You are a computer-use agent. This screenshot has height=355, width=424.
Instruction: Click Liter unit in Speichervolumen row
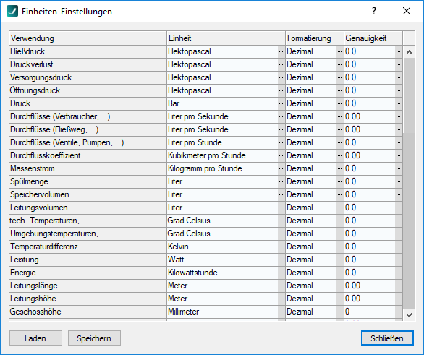(175, 194)
